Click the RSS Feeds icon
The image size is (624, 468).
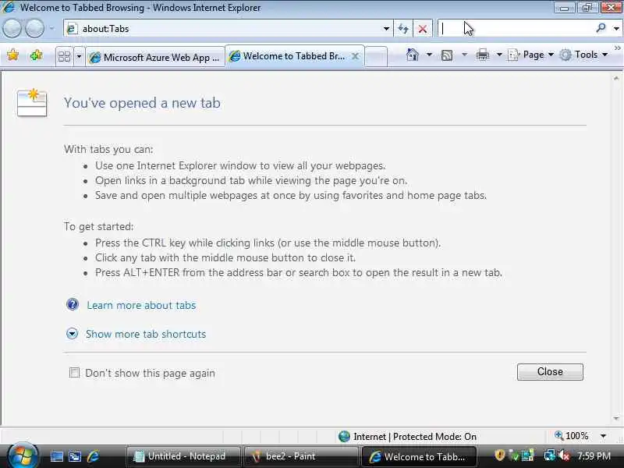447,55
